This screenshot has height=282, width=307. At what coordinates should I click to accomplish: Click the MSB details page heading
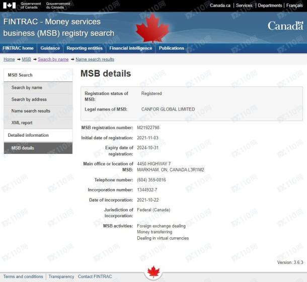coord(106,73)
